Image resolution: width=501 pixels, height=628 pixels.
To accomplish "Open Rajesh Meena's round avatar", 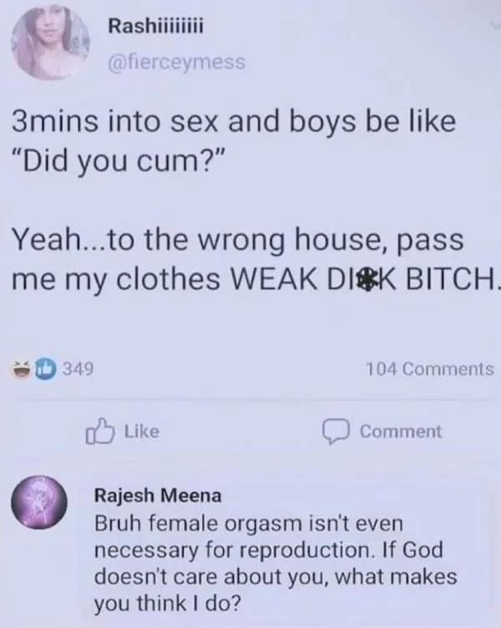I will tap(39, 503).
